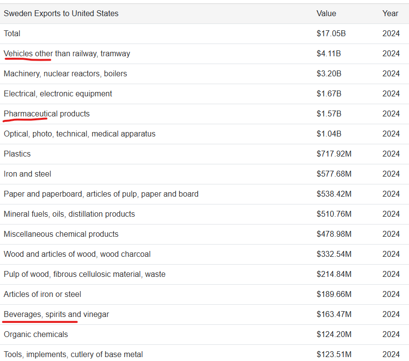Select the $123.51M tools value

(x=334, y=354)
